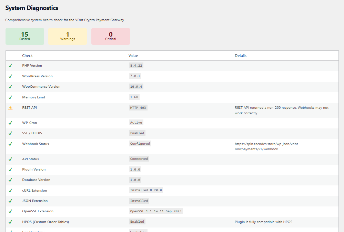Click the cURL Extension checkmark icon
Viewport: 344px width, 232px height.
coord(10,191)
